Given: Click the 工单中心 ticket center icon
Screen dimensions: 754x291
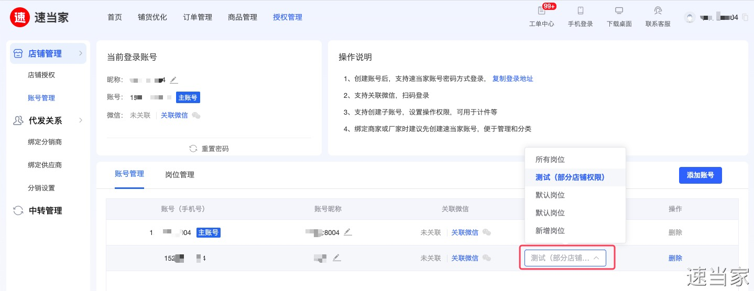Looking at the screenshot, I should click(541, 11).
